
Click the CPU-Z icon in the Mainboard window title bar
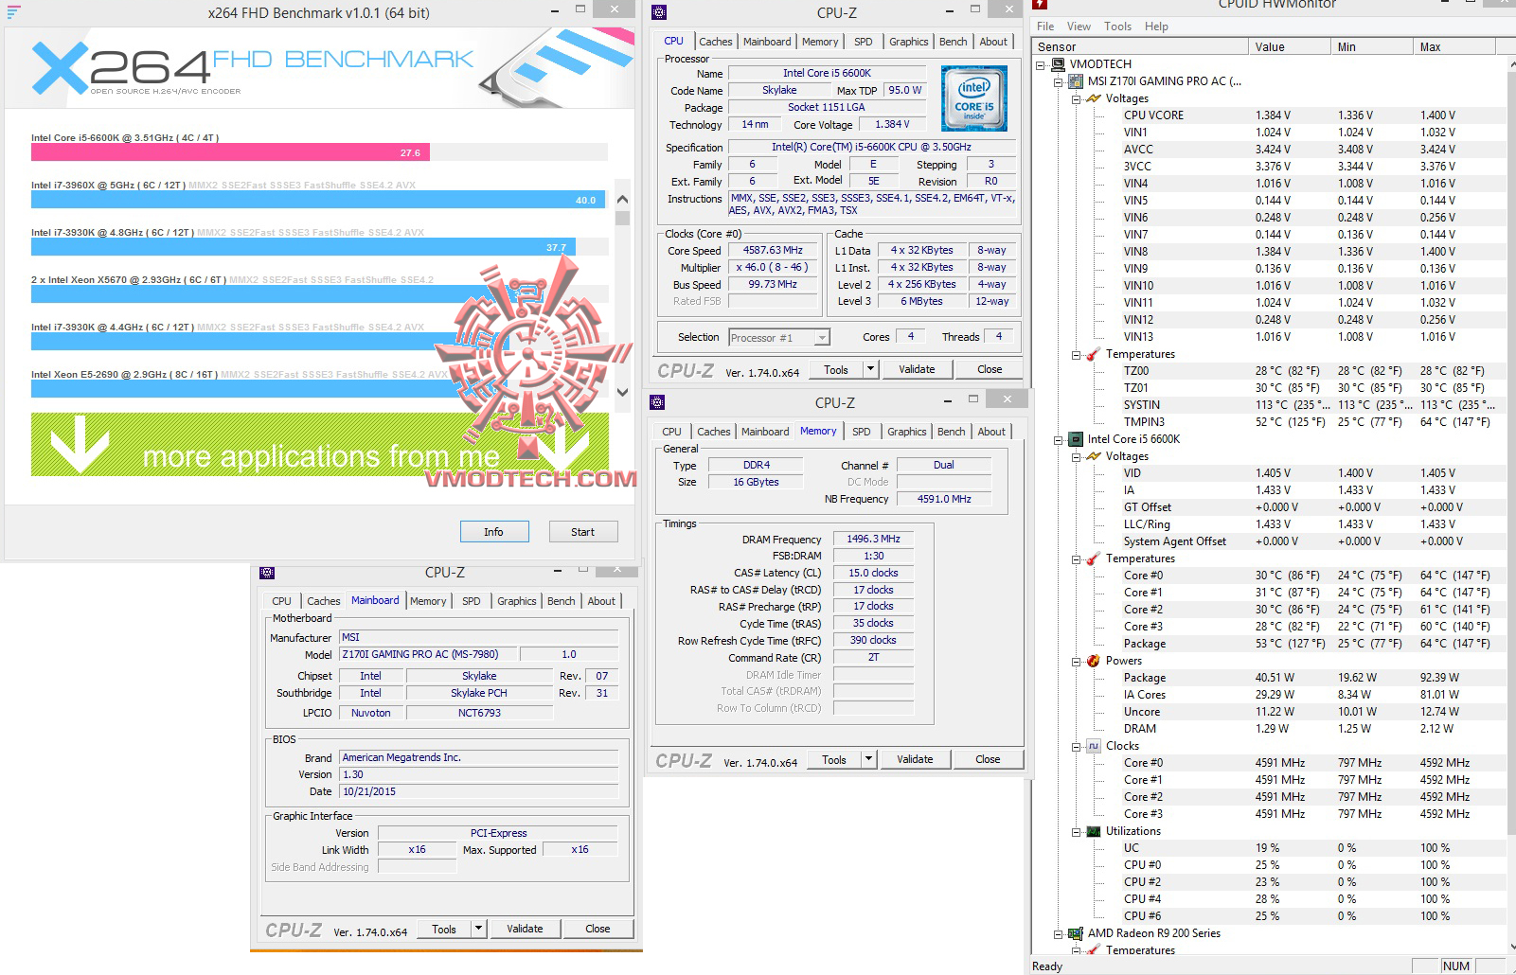point(267,573)
